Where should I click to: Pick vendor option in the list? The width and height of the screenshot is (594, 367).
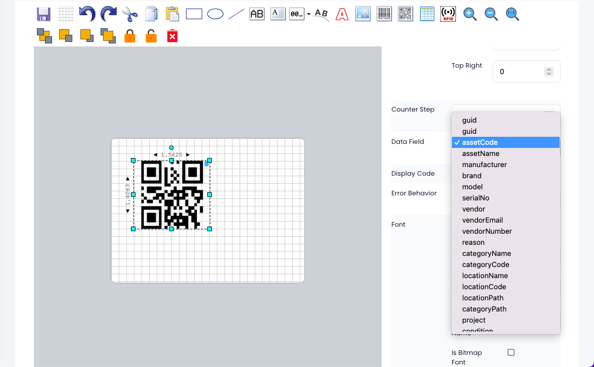tap(506, 209)
